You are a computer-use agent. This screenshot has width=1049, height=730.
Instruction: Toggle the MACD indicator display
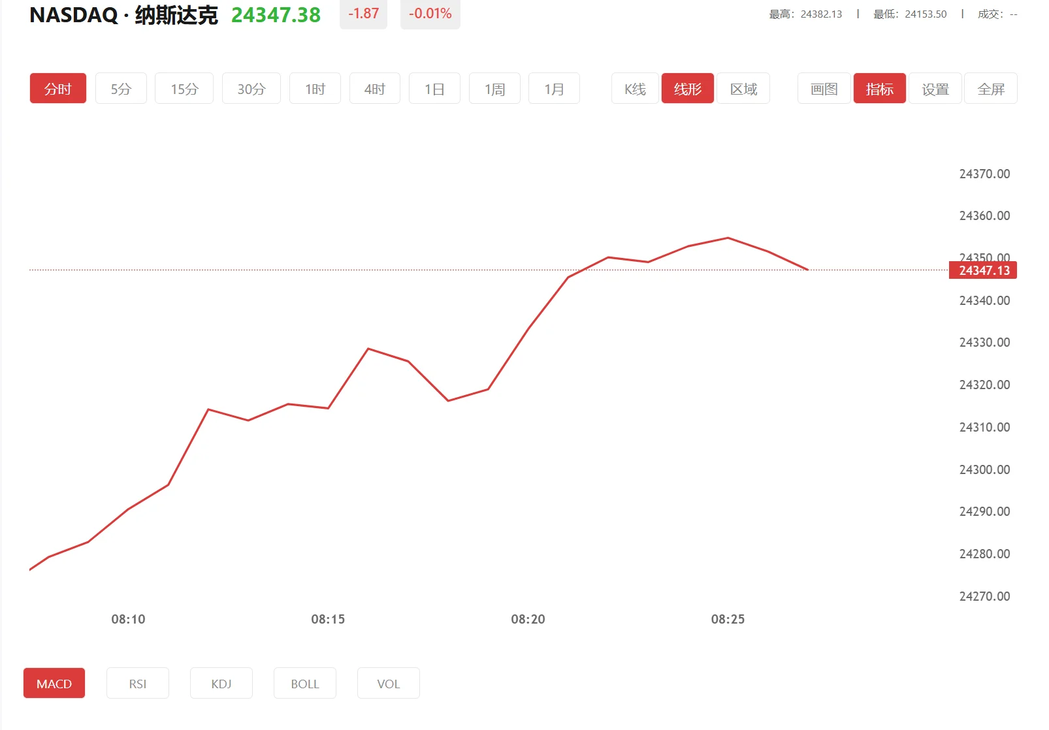coord(54,683)
